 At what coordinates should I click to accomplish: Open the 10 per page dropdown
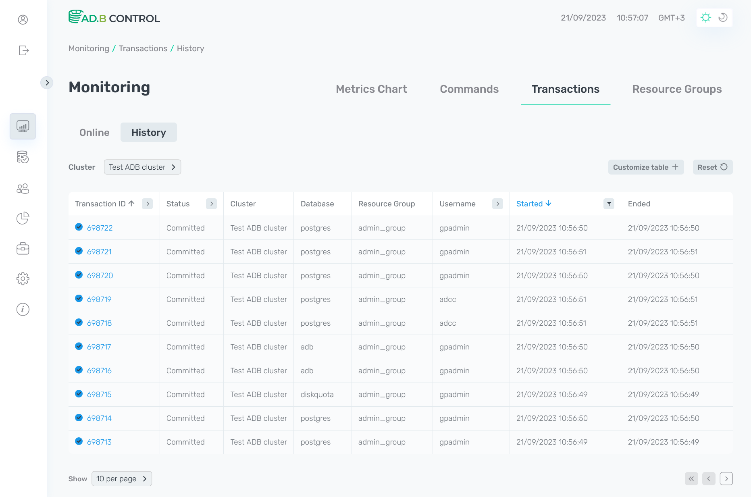(x=121, y=478)
